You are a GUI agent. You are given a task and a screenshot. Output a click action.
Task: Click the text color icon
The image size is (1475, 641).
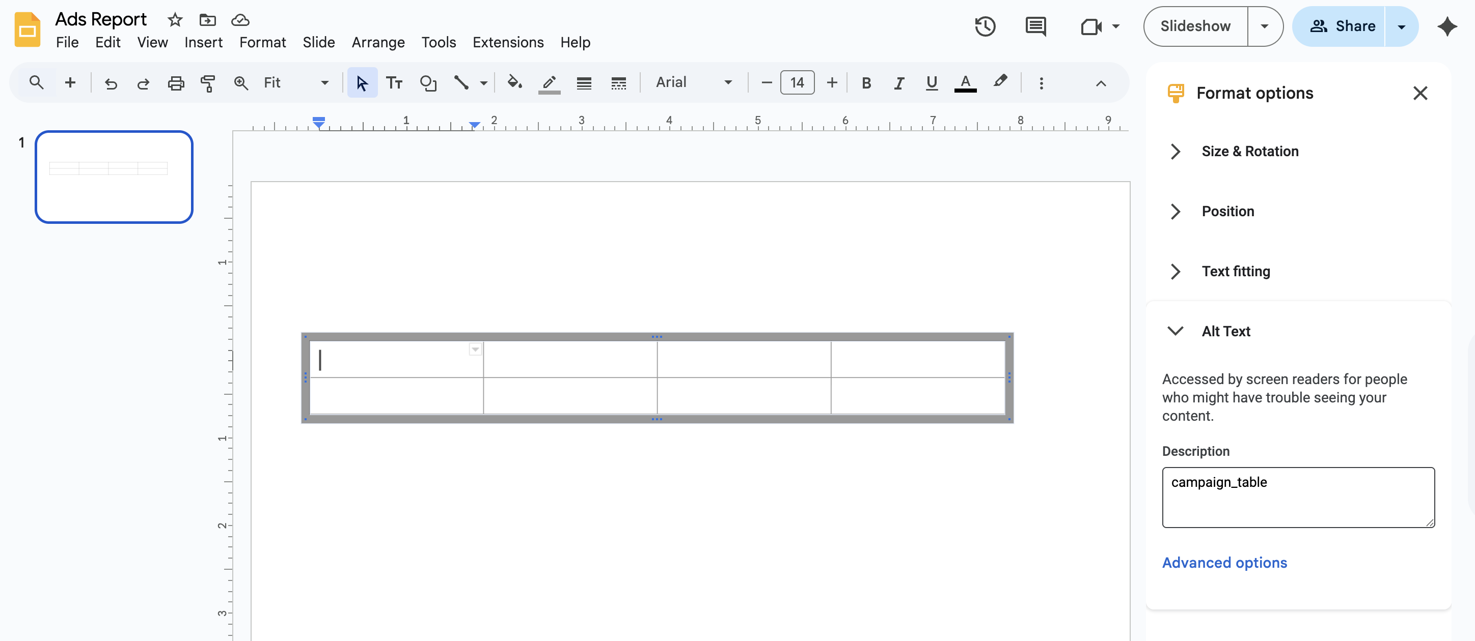[x=965, y=83]
